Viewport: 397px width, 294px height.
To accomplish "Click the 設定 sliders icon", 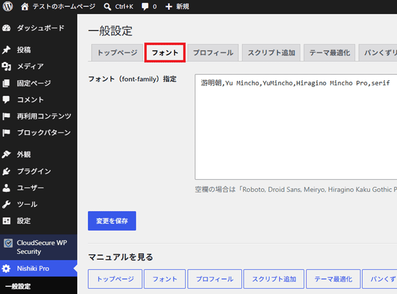I will coord(6,221).
